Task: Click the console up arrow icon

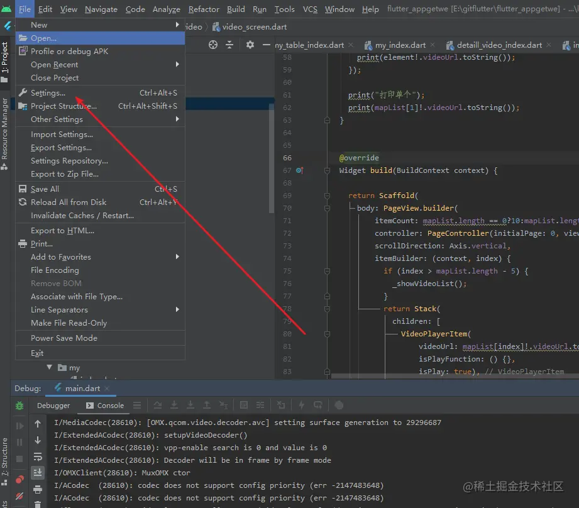Action: (x=38, y=424)
